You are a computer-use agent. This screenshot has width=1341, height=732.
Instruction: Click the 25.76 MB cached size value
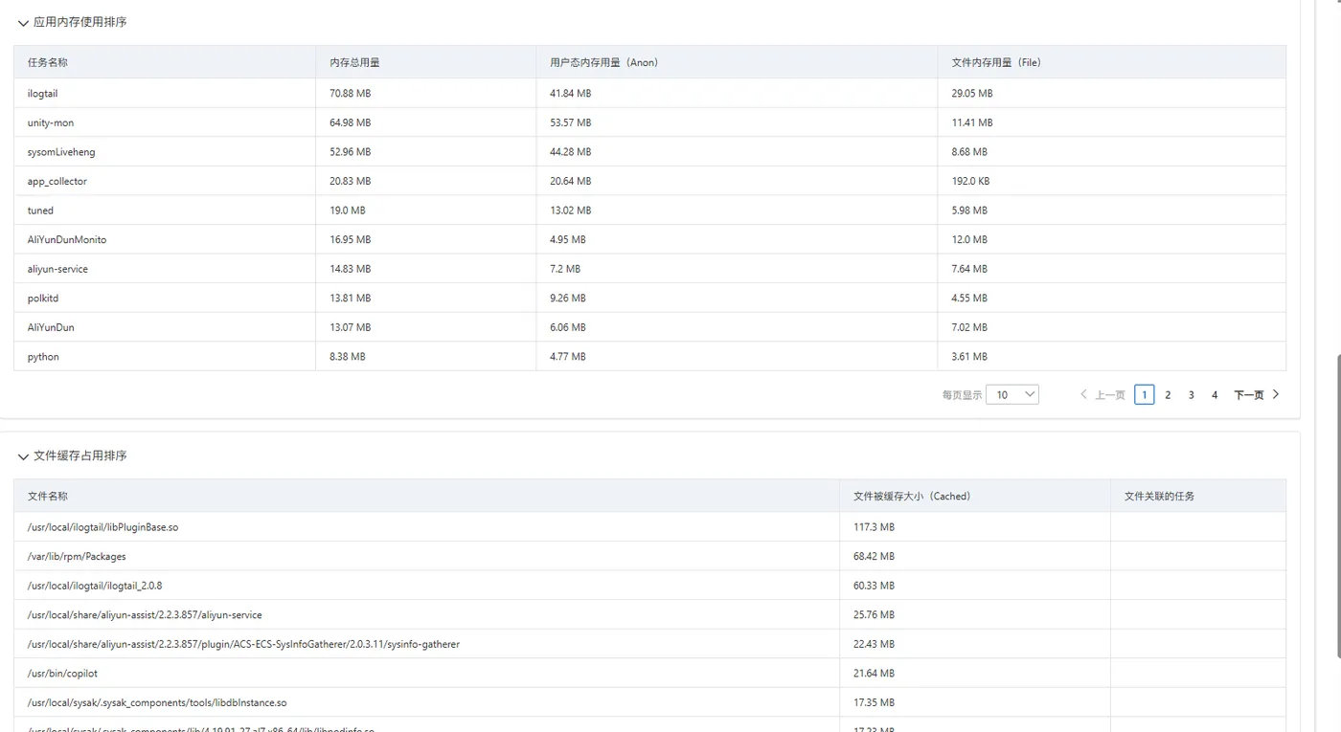pos(874,614)
